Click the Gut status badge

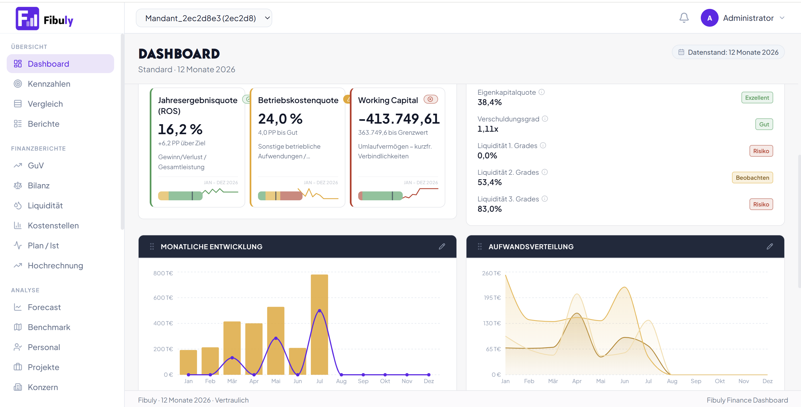coord(764,124)
